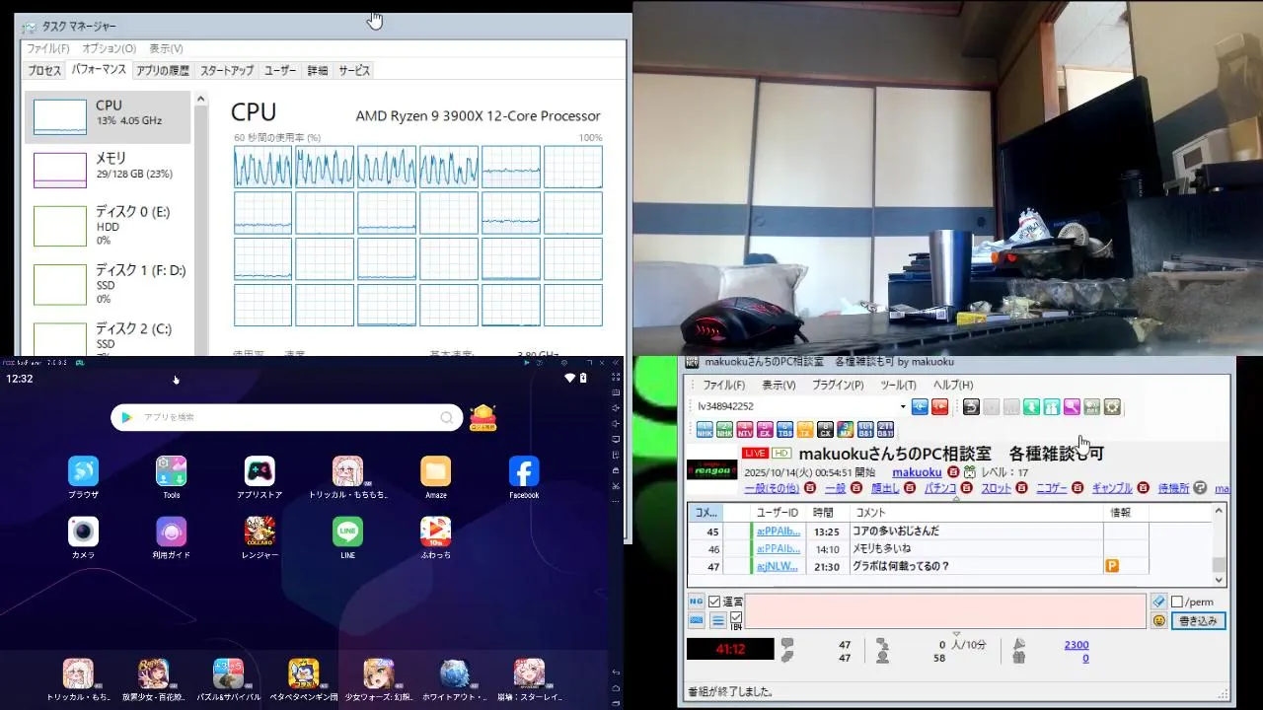Open ツール(T) menu in comment viewer
The image size is (1263, 710).
coord(898,386)
